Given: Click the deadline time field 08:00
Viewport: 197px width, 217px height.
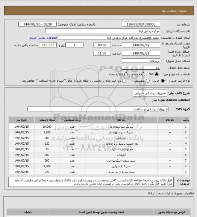Looking at the screenshot, I should pos(102,45).
